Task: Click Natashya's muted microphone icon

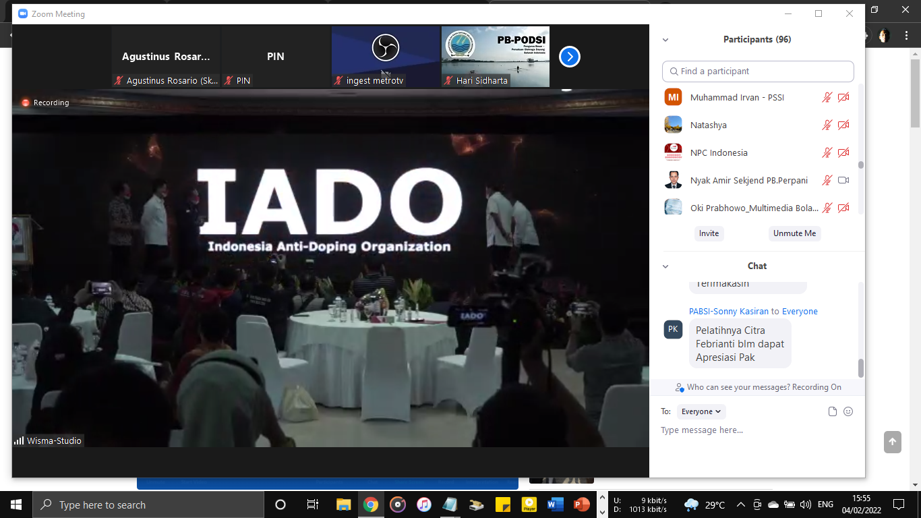Action: click(827, 125)
